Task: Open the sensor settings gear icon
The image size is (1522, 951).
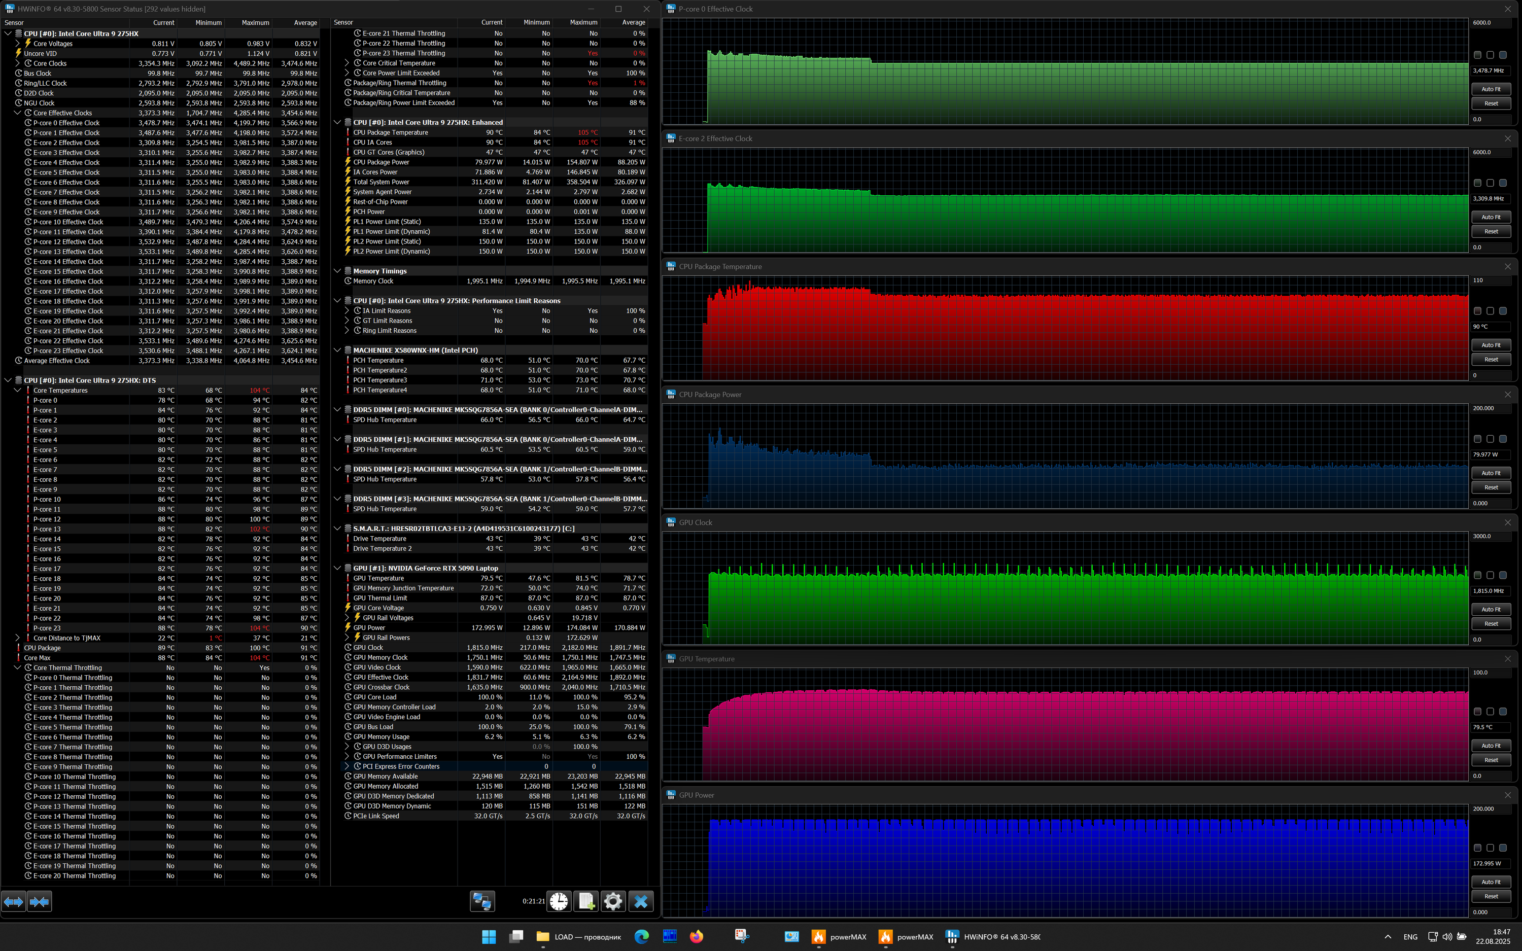Action: (x=613, y=901)
